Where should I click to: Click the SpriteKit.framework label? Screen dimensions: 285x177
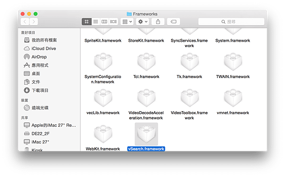coord(103,41)
